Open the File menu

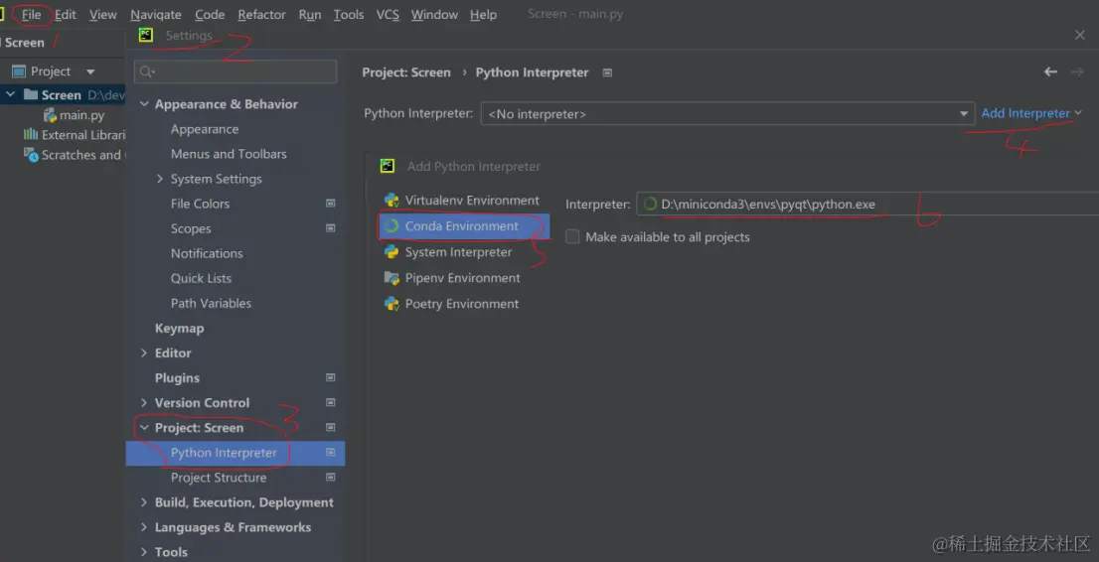[32, 15]
